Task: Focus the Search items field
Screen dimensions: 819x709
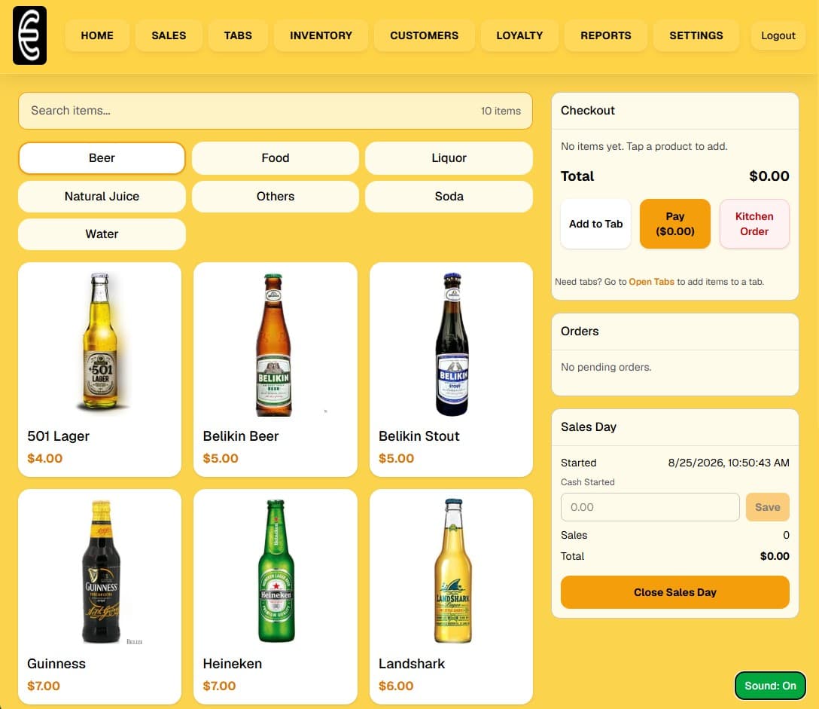Action: tap(276, 111)
